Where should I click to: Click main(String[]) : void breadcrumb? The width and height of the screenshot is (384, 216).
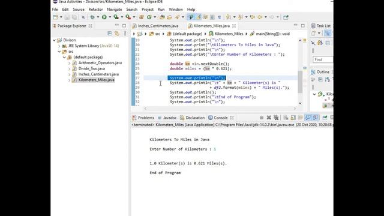coord(272,34)
